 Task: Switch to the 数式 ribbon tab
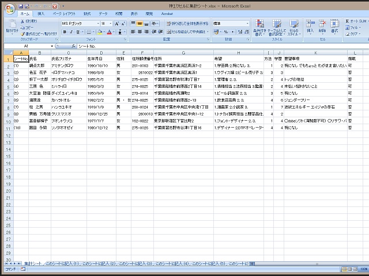coord(87,14)
